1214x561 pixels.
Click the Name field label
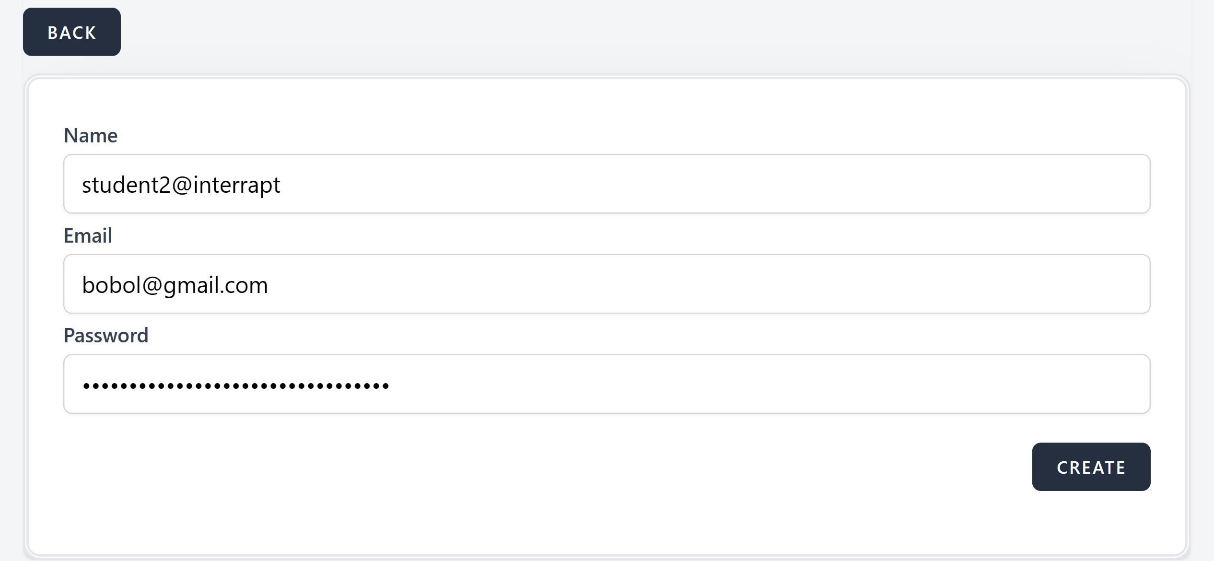91,136
